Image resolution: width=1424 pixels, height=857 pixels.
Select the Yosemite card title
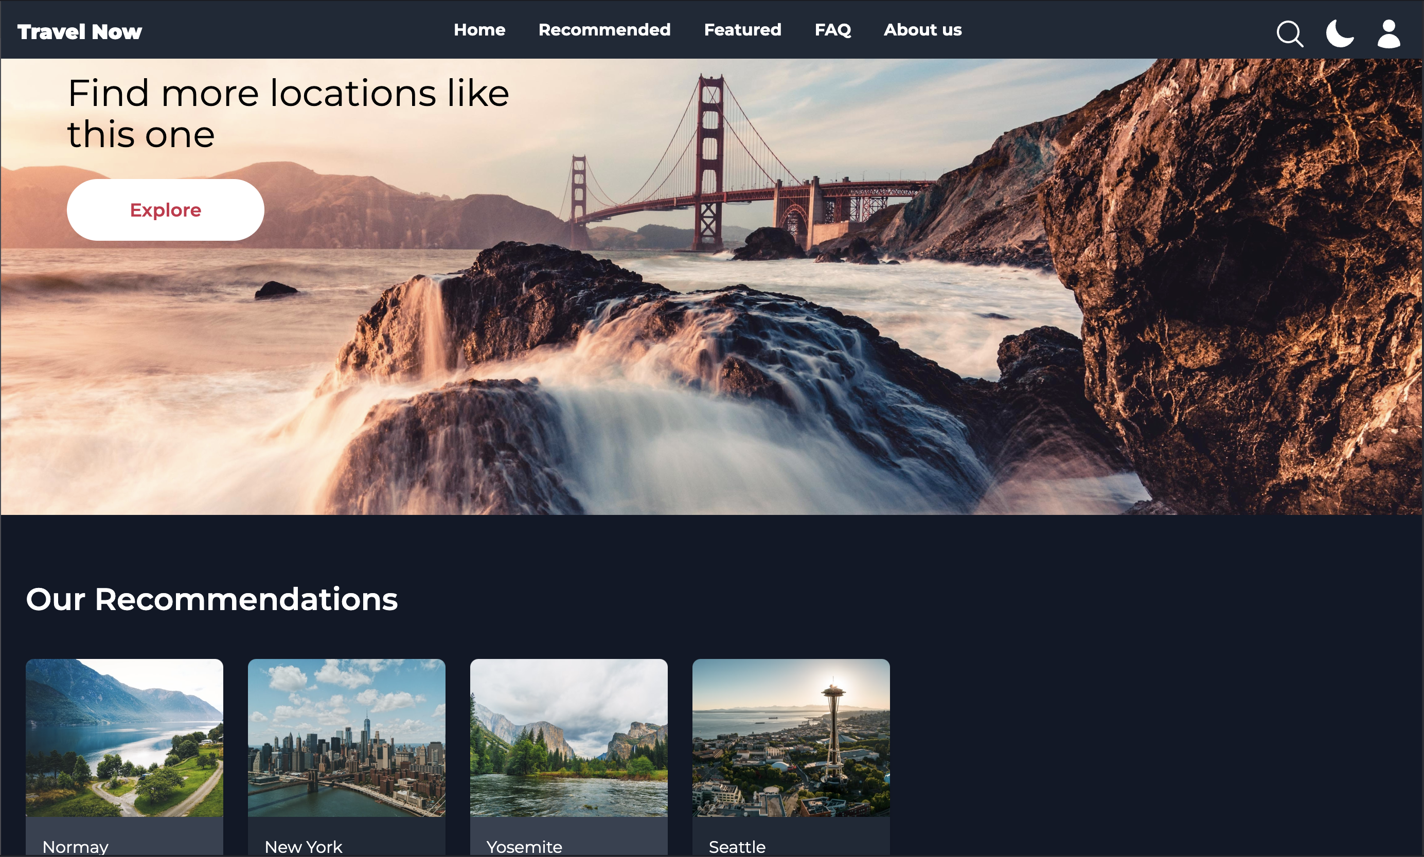[x=524, y=847]
